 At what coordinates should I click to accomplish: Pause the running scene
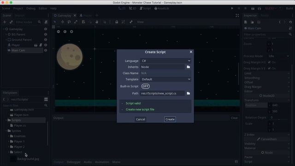(239, 8)
